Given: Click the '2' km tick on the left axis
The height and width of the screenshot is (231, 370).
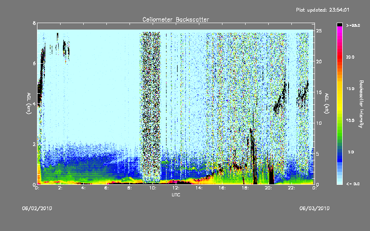Looking at the screenshot, I should [34, 144].
